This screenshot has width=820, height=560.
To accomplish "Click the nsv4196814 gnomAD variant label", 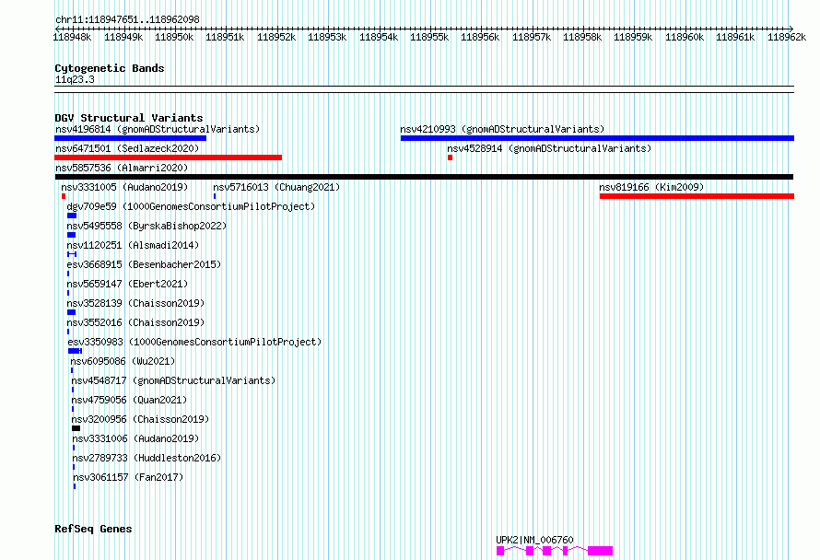I will click(158, 129).
